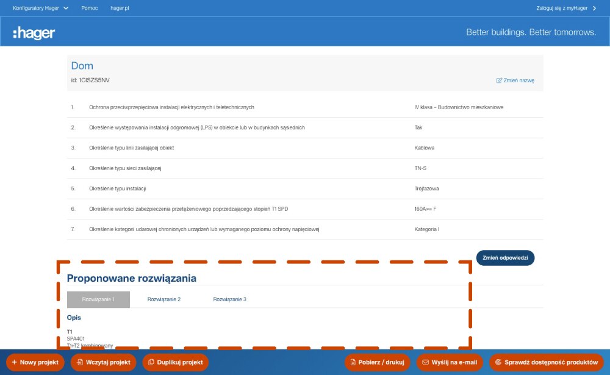610x375 pixels.
Task: Click the icon on Sprawdź dostępność produktów
Action: pos(498,362)
